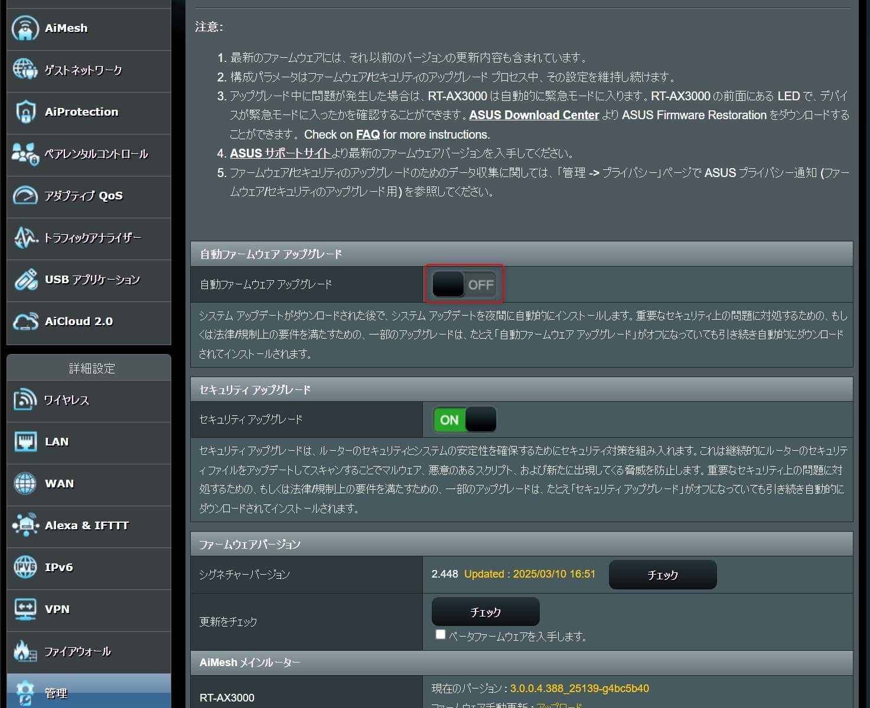
Task: Follow the FAQ link
Action: [x=367, y=135]
